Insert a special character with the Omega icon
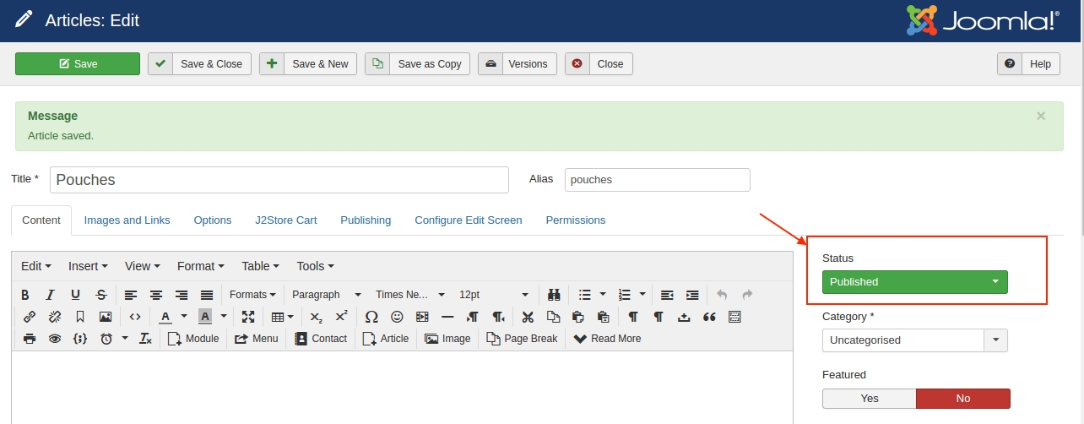1084x424 pixels. tap(371, 317)
